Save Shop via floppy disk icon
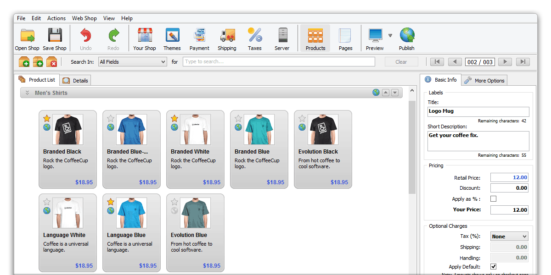The width and height of the screenshot is (551, 275). (x=55, y=38)
